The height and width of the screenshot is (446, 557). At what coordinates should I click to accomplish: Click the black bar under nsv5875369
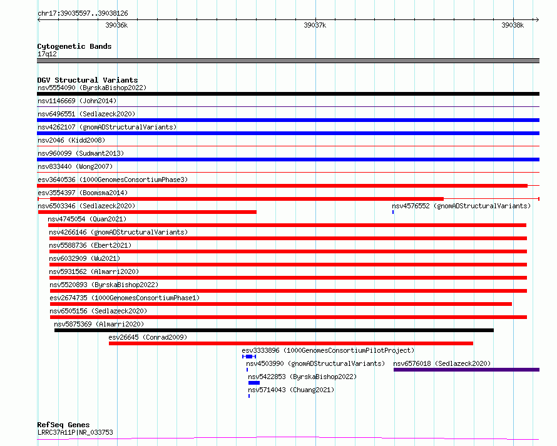point(274,330)
